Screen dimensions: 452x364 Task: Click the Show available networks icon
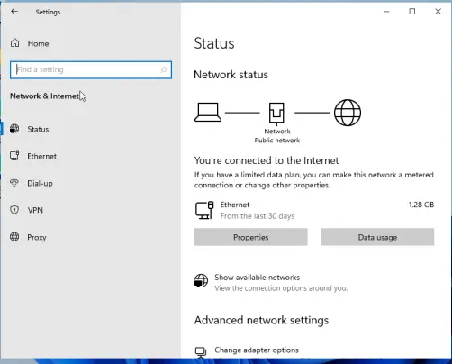click(201, 280)
